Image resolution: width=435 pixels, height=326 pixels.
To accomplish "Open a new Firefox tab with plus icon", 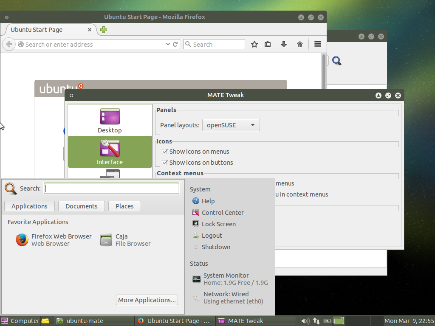I will 104,30.
